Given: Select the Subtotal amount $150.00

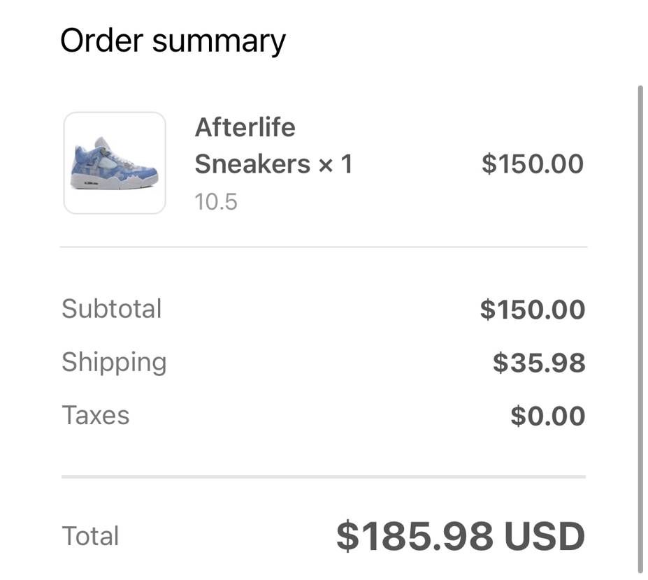Looking at the screenshot, I should click(x=532, y=310).
